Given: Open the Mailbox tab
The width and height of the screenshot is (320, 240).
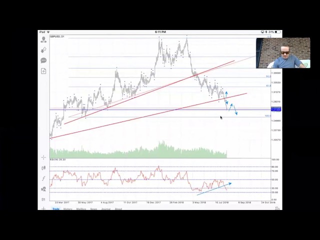Looking at the screenshot, I should pos(81,208).
